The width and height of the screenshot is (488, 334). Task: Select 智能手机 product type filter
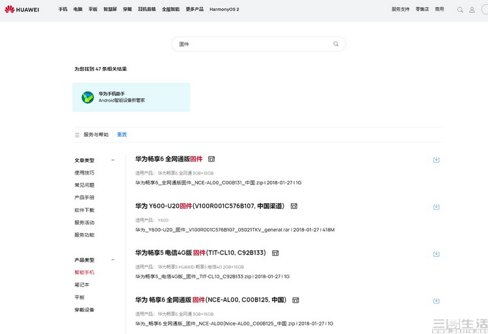(x=85, y=272)
